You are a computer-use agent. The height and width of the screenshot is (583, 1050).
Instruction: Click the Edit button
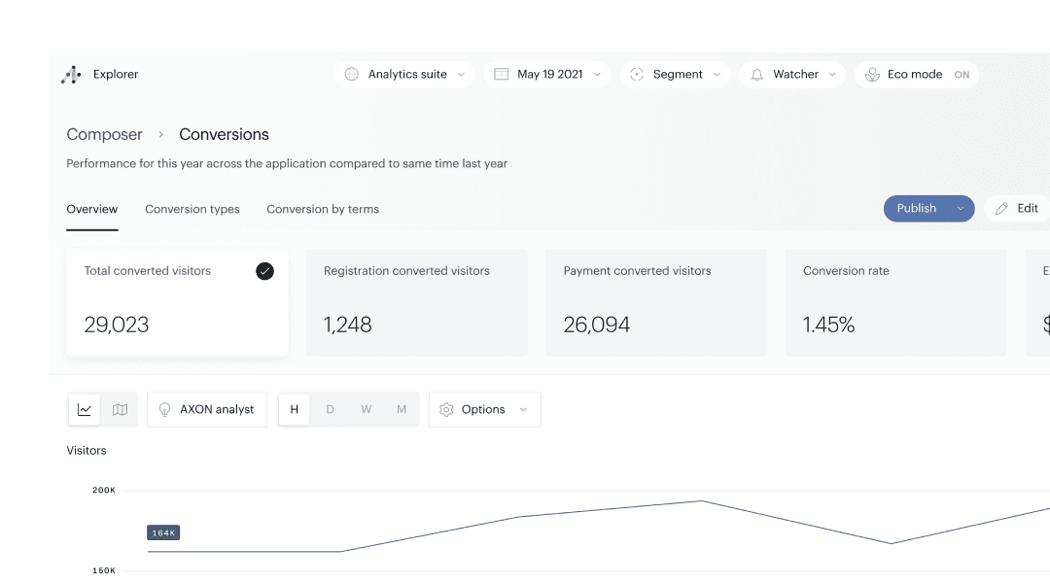[1017, 209]
